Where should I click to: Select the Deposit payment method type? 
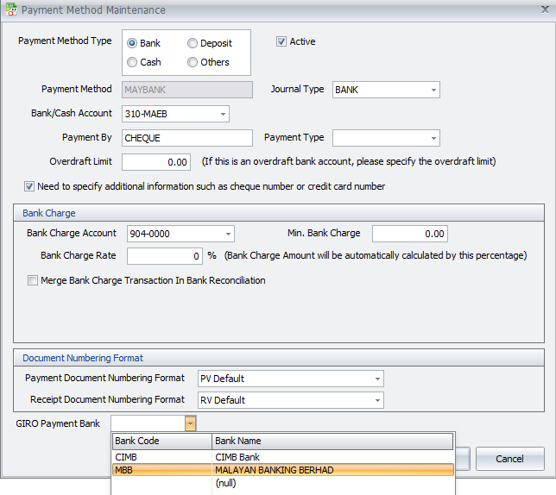(193, 43)
